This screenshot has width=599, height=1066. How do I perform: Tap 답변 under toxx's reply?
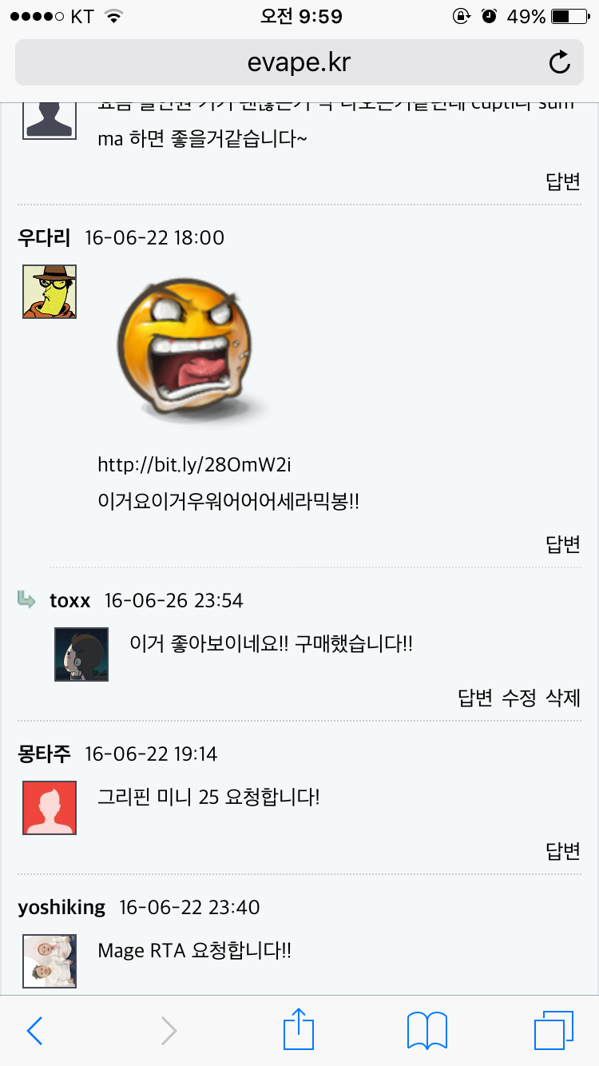pos(475,698)
